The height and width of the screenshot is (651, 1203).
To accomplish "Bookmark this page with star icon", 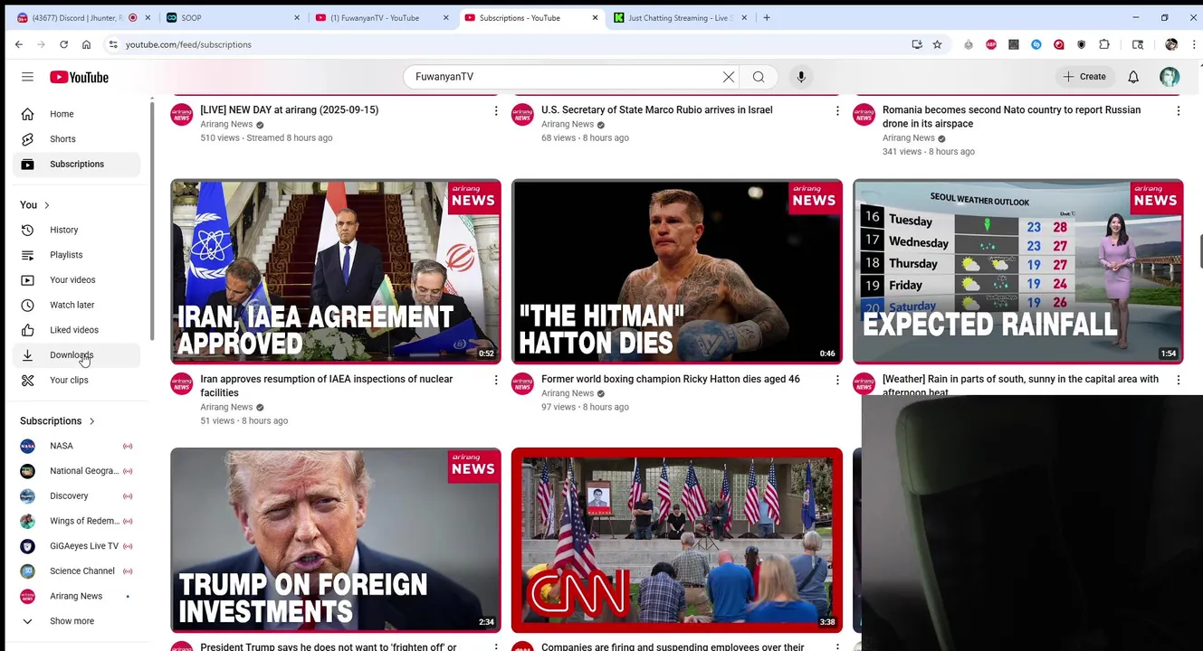I will click(938, 44).
